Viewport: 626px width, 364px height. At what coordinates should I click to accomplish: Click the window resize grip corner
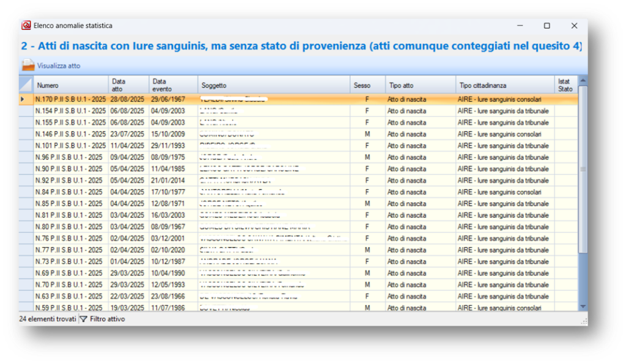(x=584, y=321)
